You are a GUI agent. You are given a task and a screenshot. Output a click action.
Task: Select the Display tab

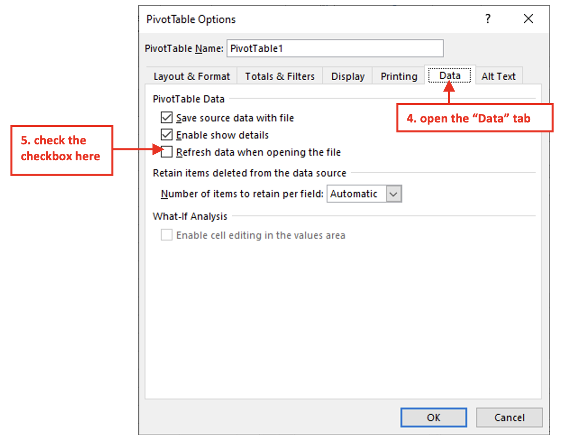[348, 77]
